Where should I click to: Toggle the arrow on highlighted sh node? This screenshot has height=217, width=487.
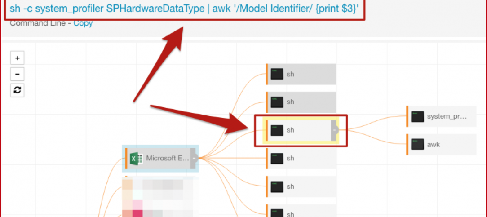click(x=334, y=130)
